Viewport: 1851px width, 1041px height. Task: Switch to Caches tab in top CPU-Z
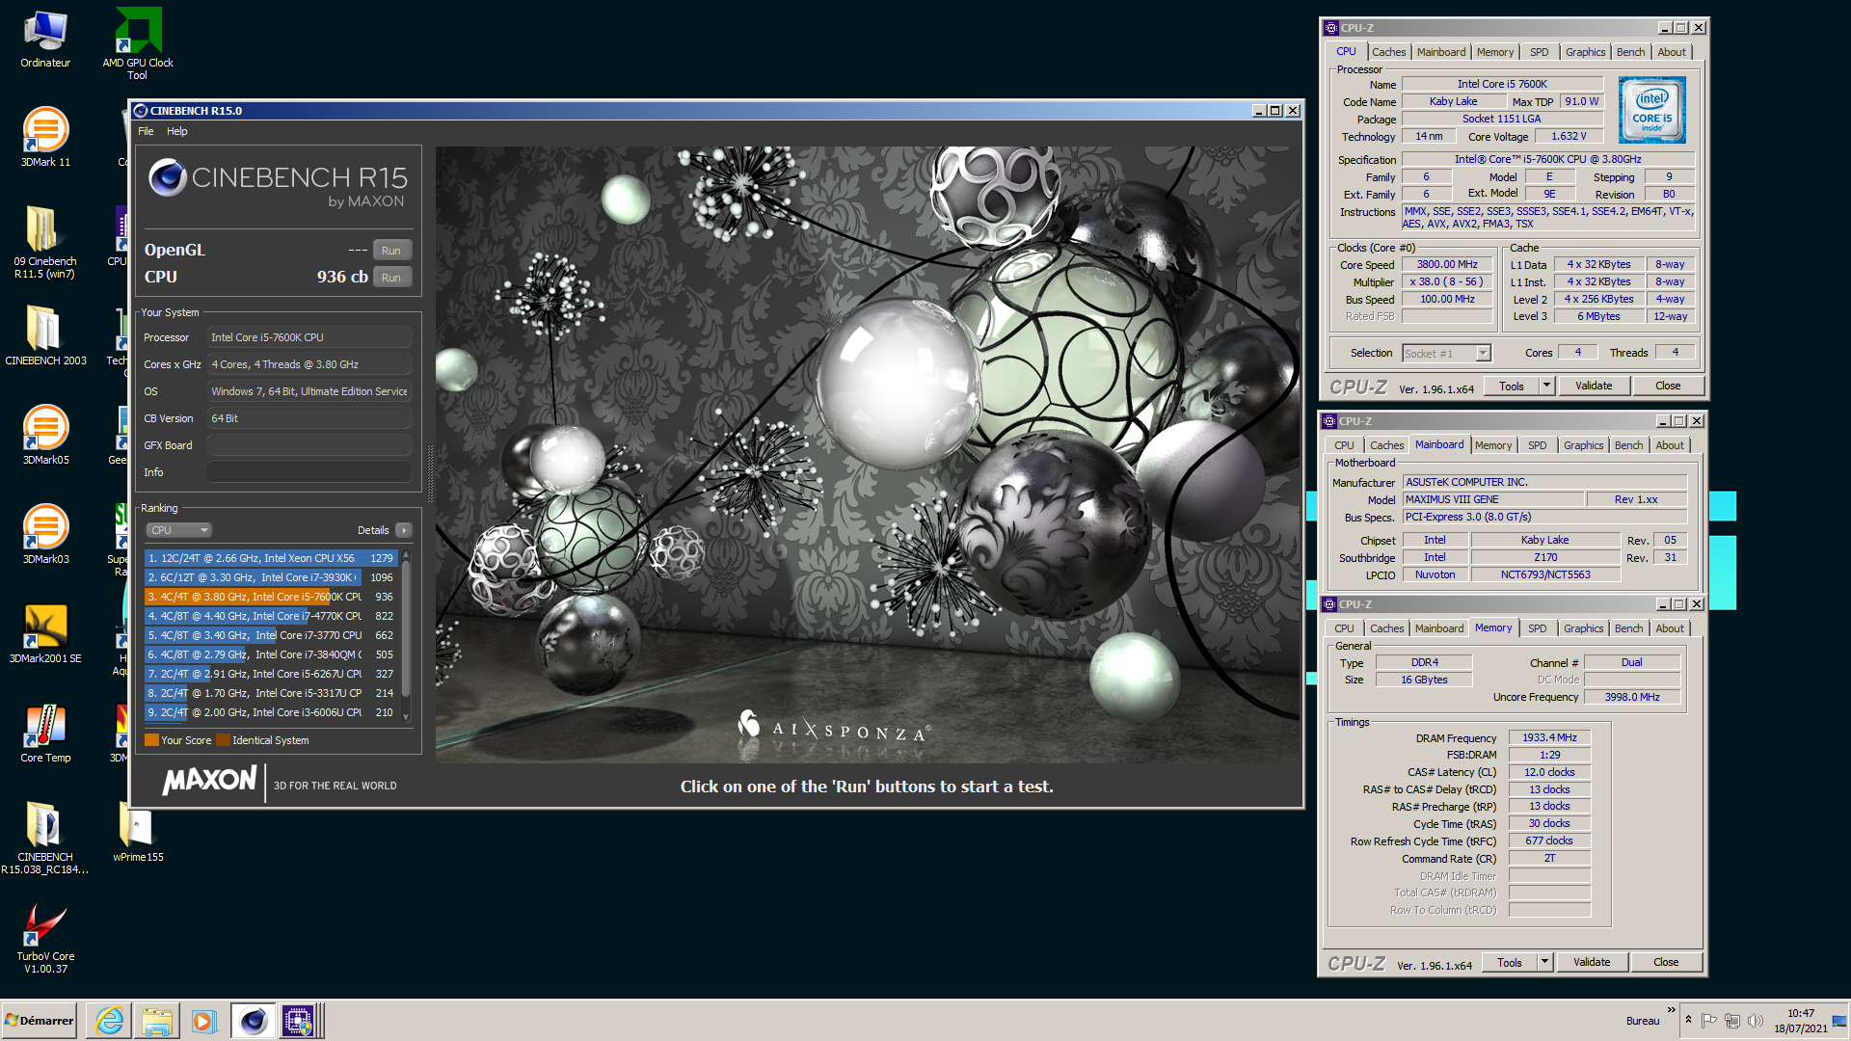(x=1388, y=52)
